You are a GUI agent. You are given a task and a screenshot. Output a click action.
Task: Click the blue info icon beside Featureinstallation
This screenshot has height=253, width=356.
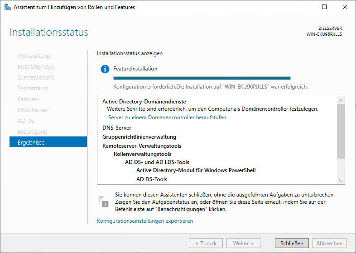(x=105, y=69)
